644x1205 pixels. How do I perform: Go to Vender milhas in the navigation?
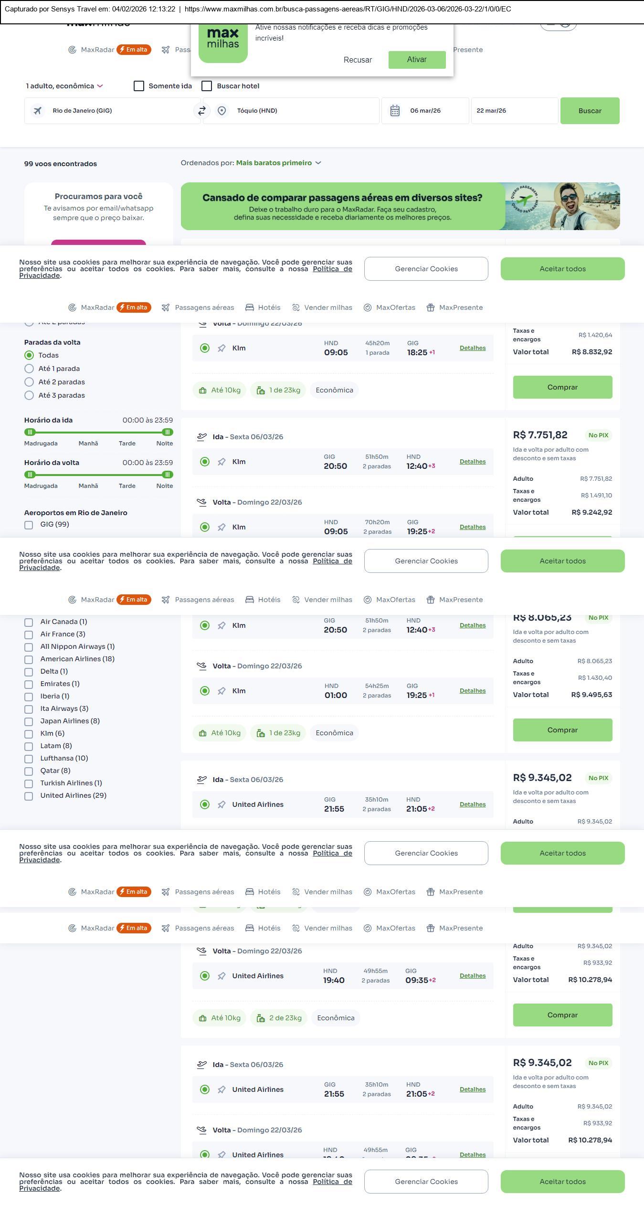322,307
